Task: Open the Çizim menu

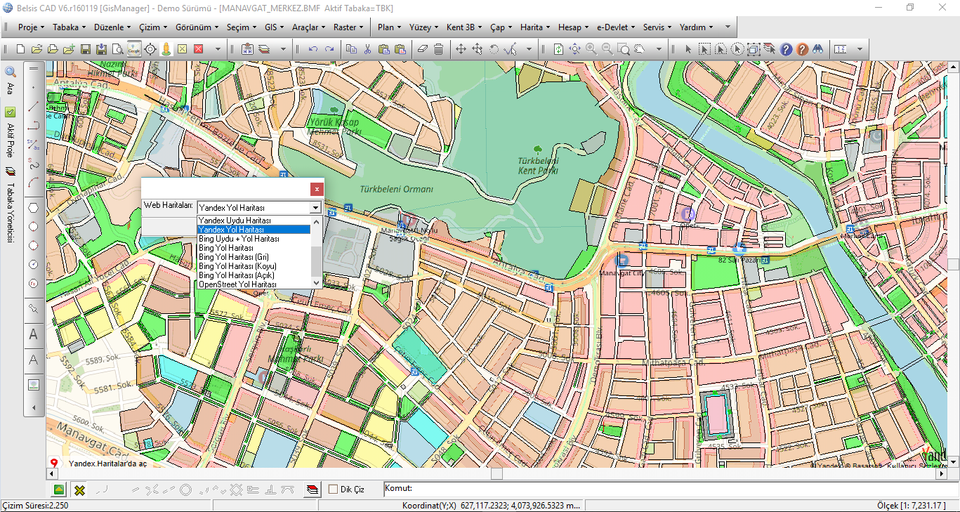Action: pos(152,27)
